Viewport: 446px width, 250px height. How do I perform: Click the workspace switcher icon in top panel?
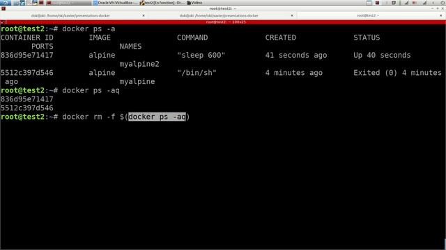(x=369, y=3)
